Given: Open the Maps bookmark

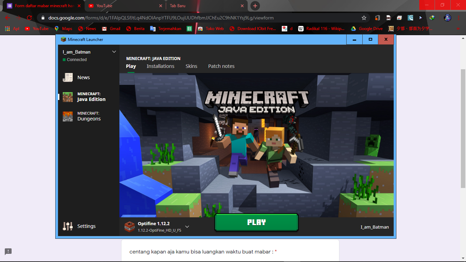Looking at the screenshot, I should pos(63,29).
